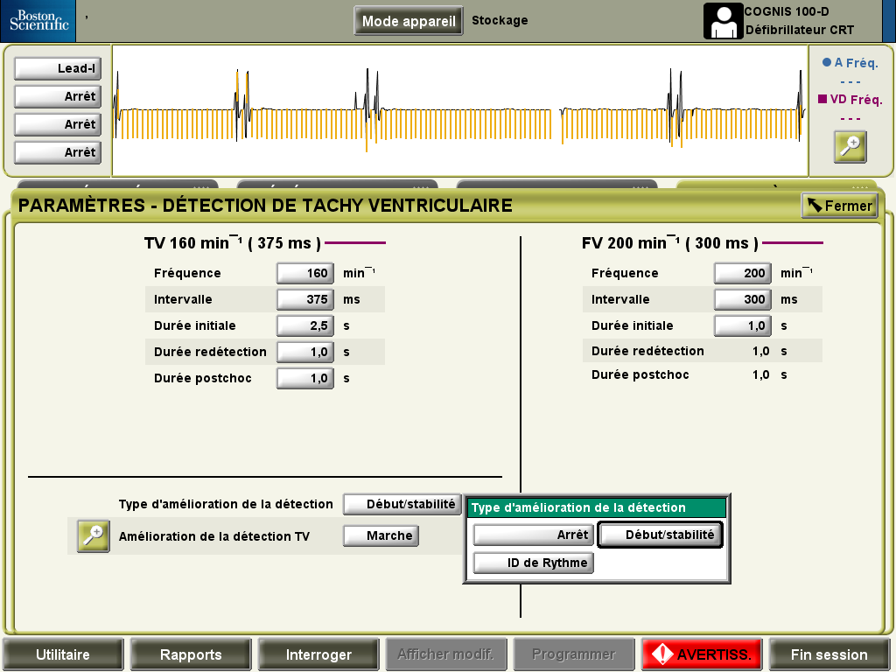The width and height of the screenshot is (896, 672).
Task: Open the magnifier for Amélioration de la détection TV
Action: click(x=94, y=535)
